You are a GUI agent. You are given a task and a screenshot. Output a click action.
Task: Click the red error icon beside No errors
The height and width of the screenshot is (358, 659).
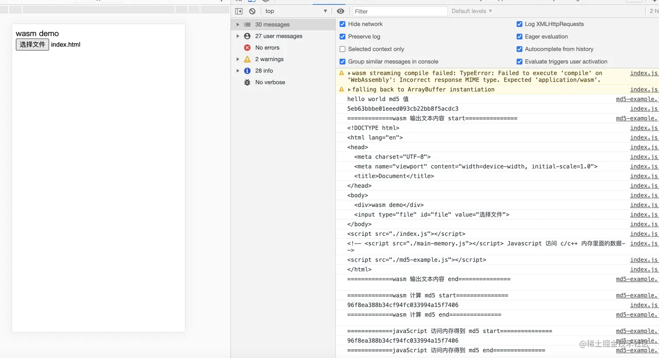click(x=247, y=48)
